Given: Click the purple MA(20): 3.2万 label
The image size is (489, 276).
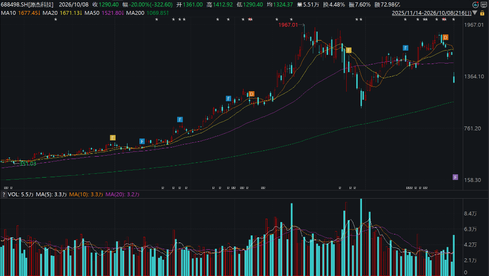Looking at the screenshot, I should (123, 194).
